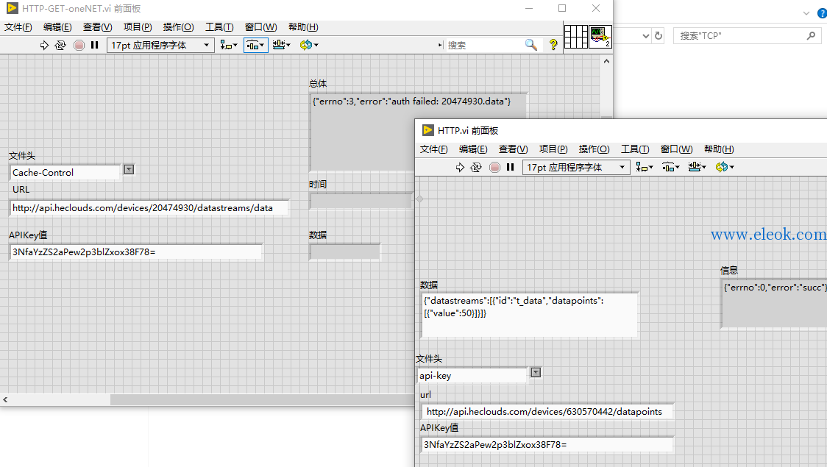Click the connector pane grid icon
This screenshot has height=467, width=827.
pyautogui.click(x=576, y=37)
